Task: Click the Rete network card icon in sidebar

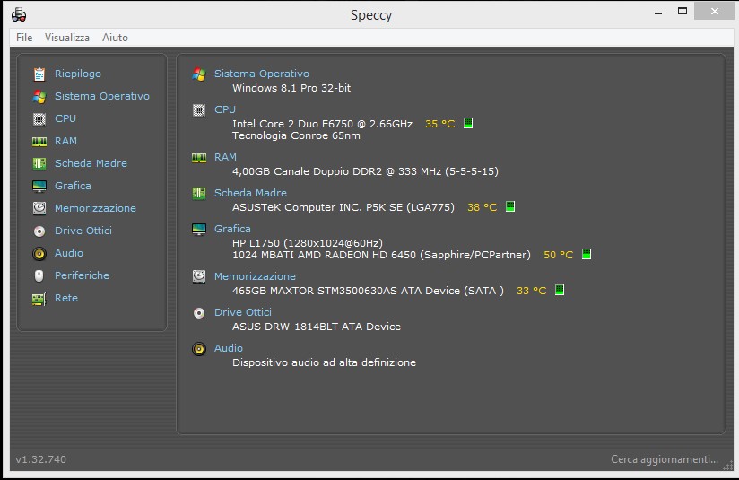Action: (39, 299)
